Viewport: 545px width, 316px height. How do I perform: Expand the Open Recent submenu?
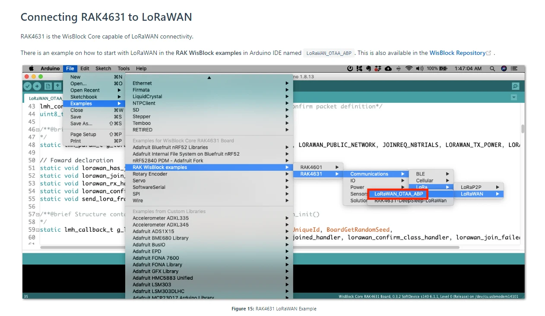[x=93, y=90]
